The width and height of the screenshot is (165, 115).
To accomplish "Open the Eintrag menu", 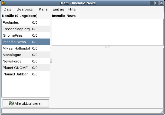I will [58, 9].
